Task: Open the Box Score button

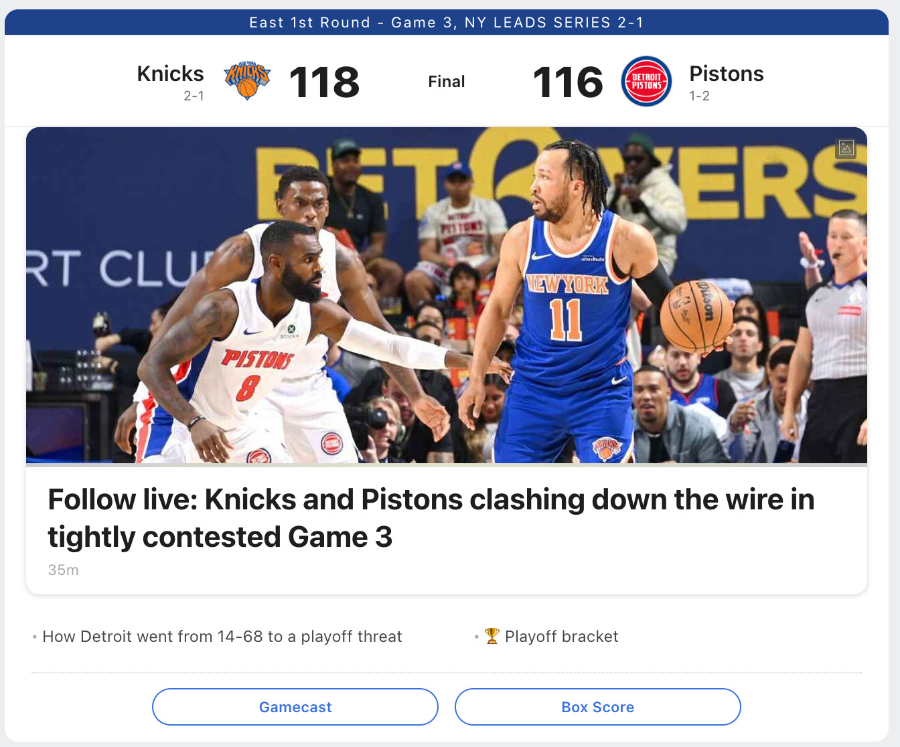Action: 598,707
